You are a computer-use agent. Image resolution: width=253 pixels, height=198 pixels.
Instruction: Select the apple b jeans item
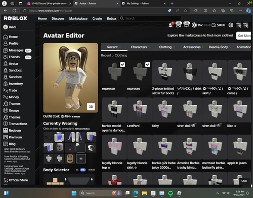click(239, 150)
